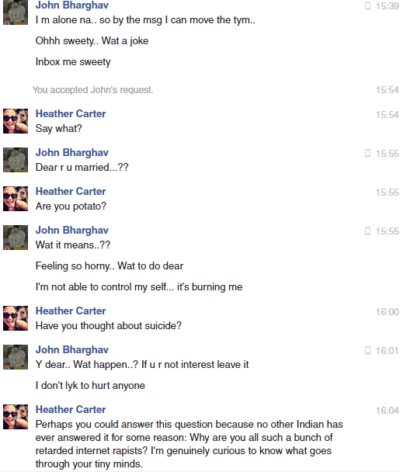Open Heather Carter name link above 'Say what?'
The image size is (400, 472).
[x=71, y=113]
